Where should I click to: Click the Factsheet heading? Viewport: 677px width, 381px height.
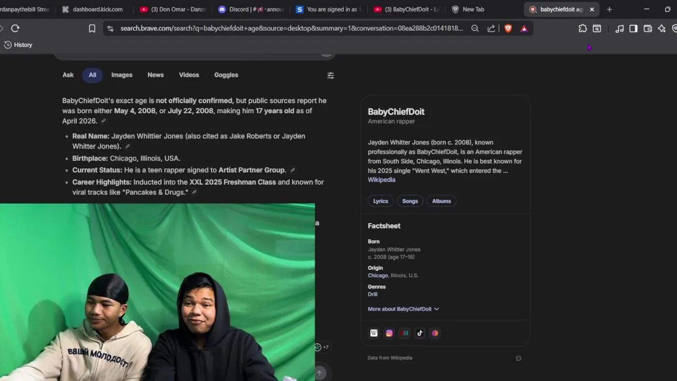click(384, 226)
